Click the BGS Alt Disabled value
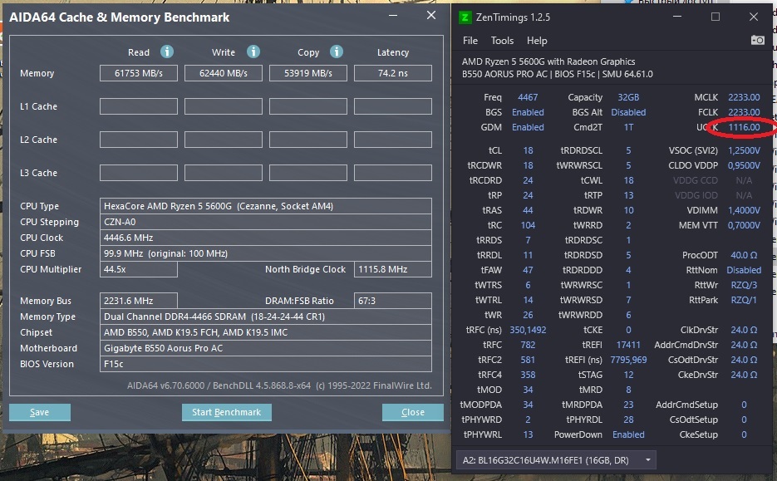 pyautogui.click(x=628, y=112)
